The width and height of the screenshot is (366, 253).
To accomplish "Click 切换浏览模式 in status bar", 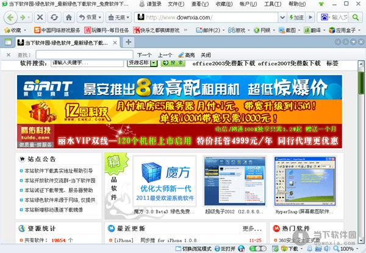I will click(x=193, y=249).
